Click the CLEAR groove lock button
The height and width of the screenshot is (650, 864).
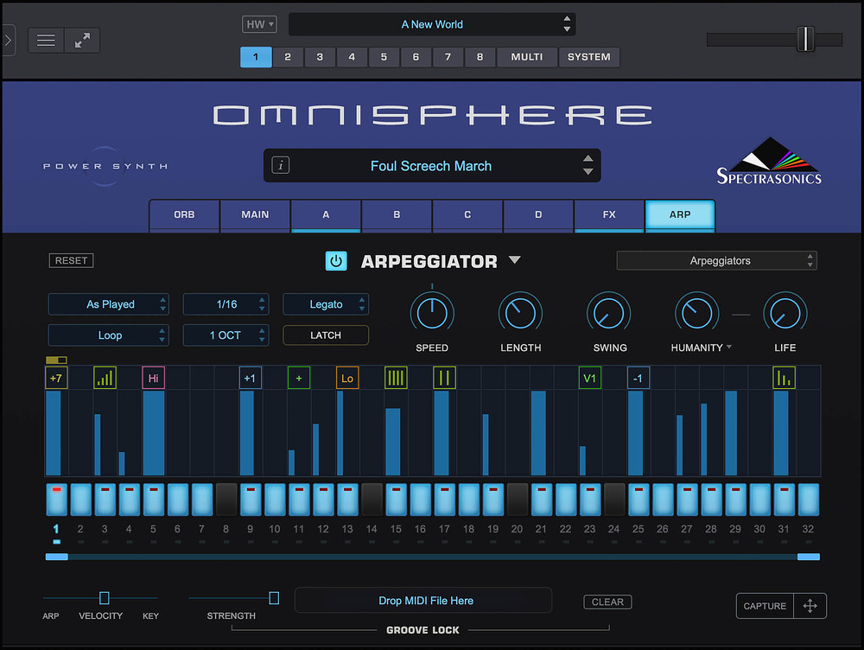tap(607, 602)
